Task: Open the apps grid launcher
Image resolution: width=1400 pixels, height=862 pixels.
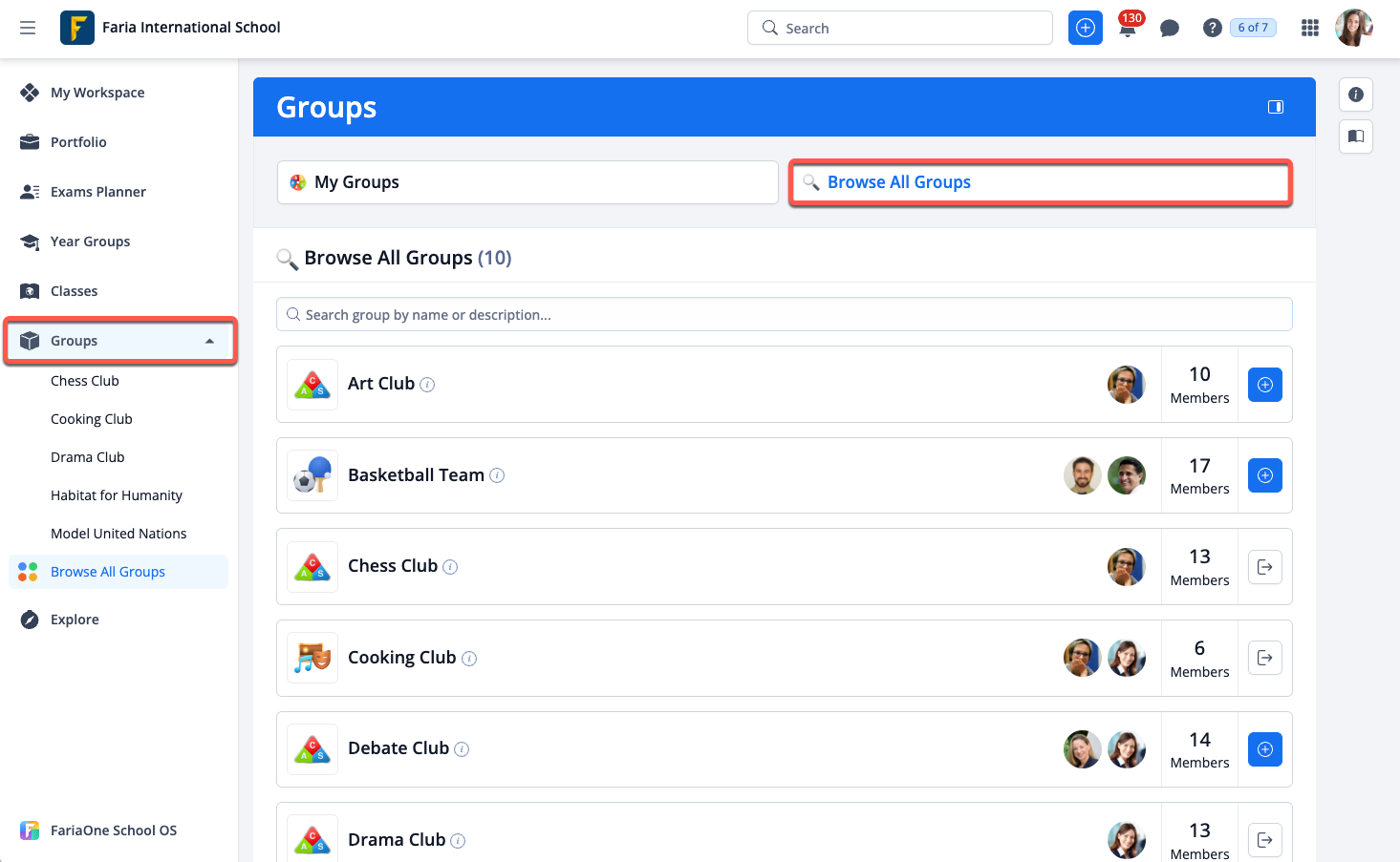Action: (x=1309, y=29)
